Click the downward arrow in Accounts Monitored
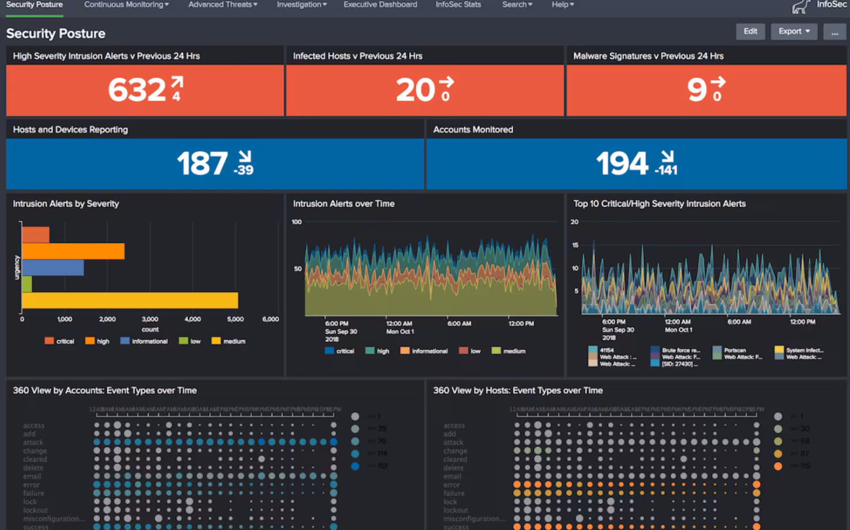This screenshot has height=530, width=850. tap(667, 156)
